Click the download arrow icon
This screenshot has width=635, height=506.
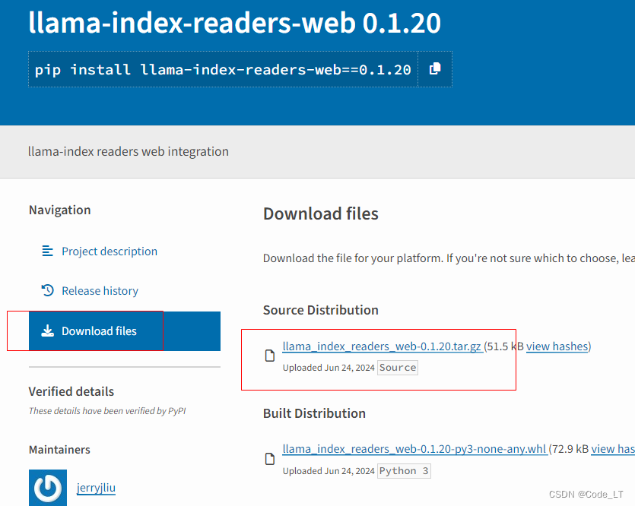click(47, 330)
